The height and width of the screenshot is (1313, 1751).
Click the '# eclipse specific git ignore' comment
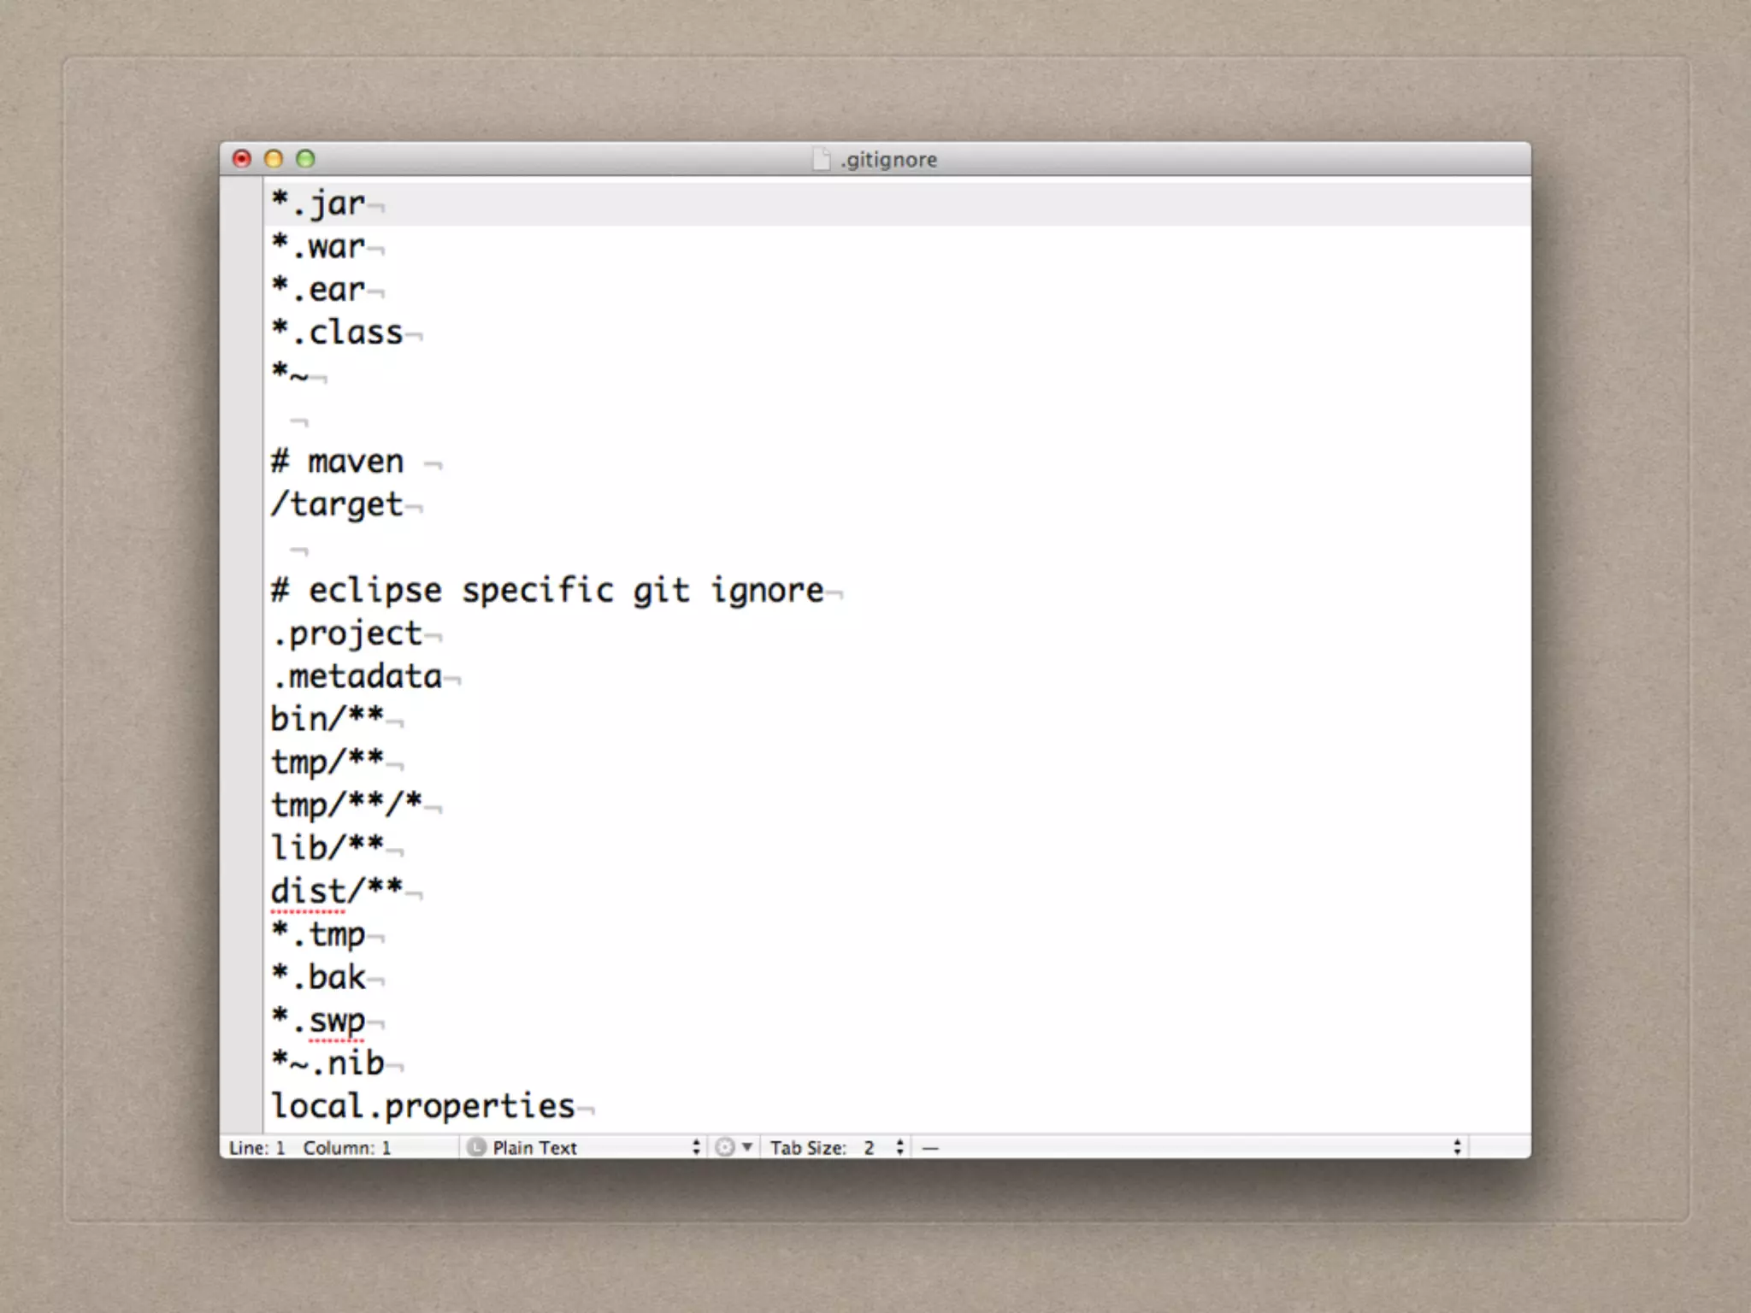pos(547,591)
